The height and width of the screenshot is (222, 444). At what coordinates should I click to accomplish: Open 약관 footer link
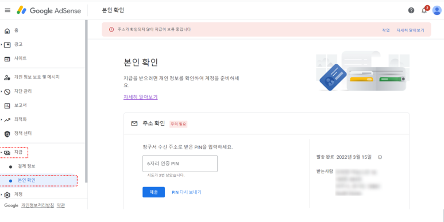pyautogui.click(x=60, y=205)
